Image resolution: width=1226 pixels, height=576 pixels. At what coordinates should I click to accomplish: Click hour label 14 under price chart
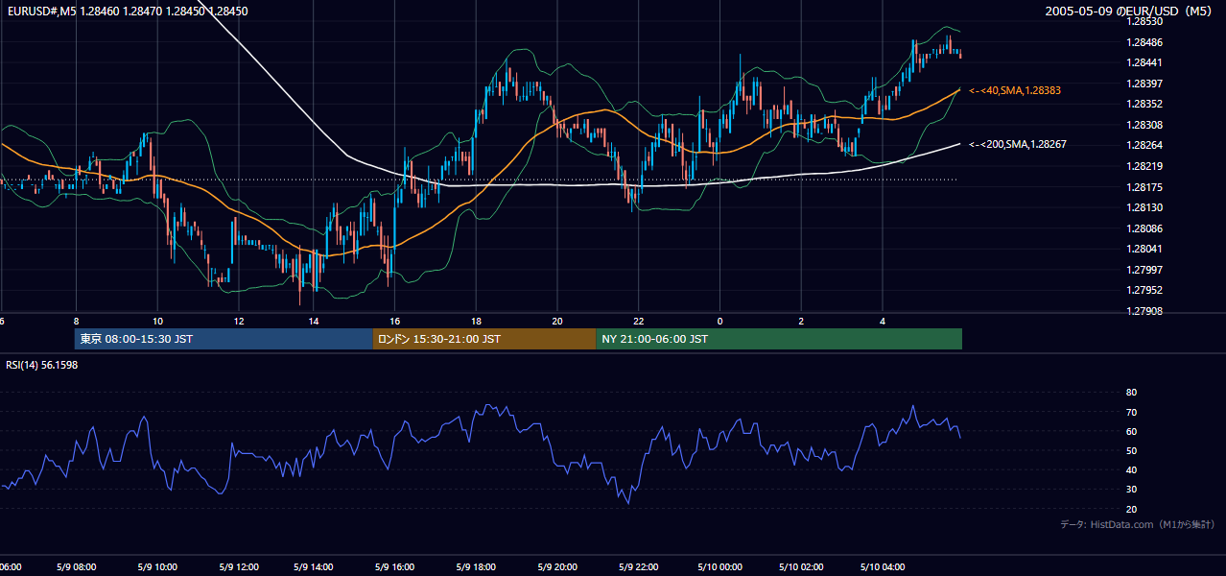pos(315,321)
